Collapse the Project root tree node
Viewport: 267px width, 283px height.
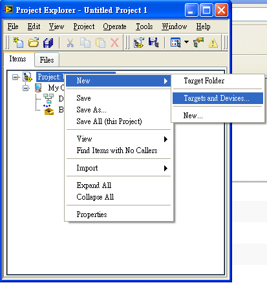coord(15,77)
